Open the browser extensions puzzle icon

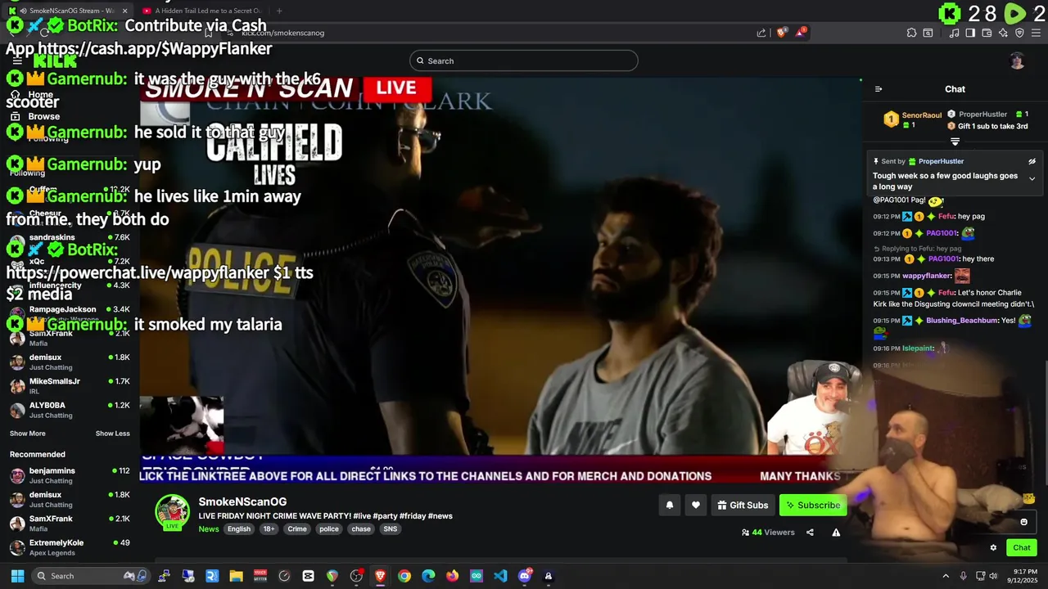911,33
